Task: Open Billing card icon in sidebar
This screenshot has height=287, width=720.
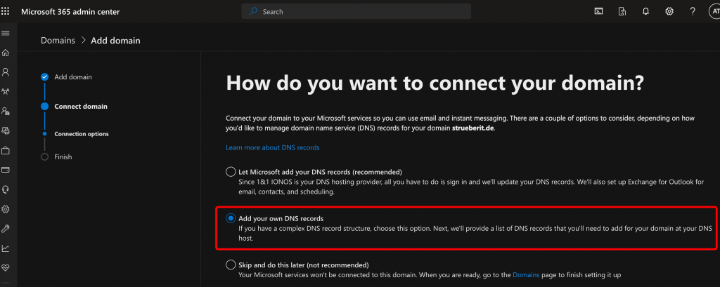Action: click(6, 170)
